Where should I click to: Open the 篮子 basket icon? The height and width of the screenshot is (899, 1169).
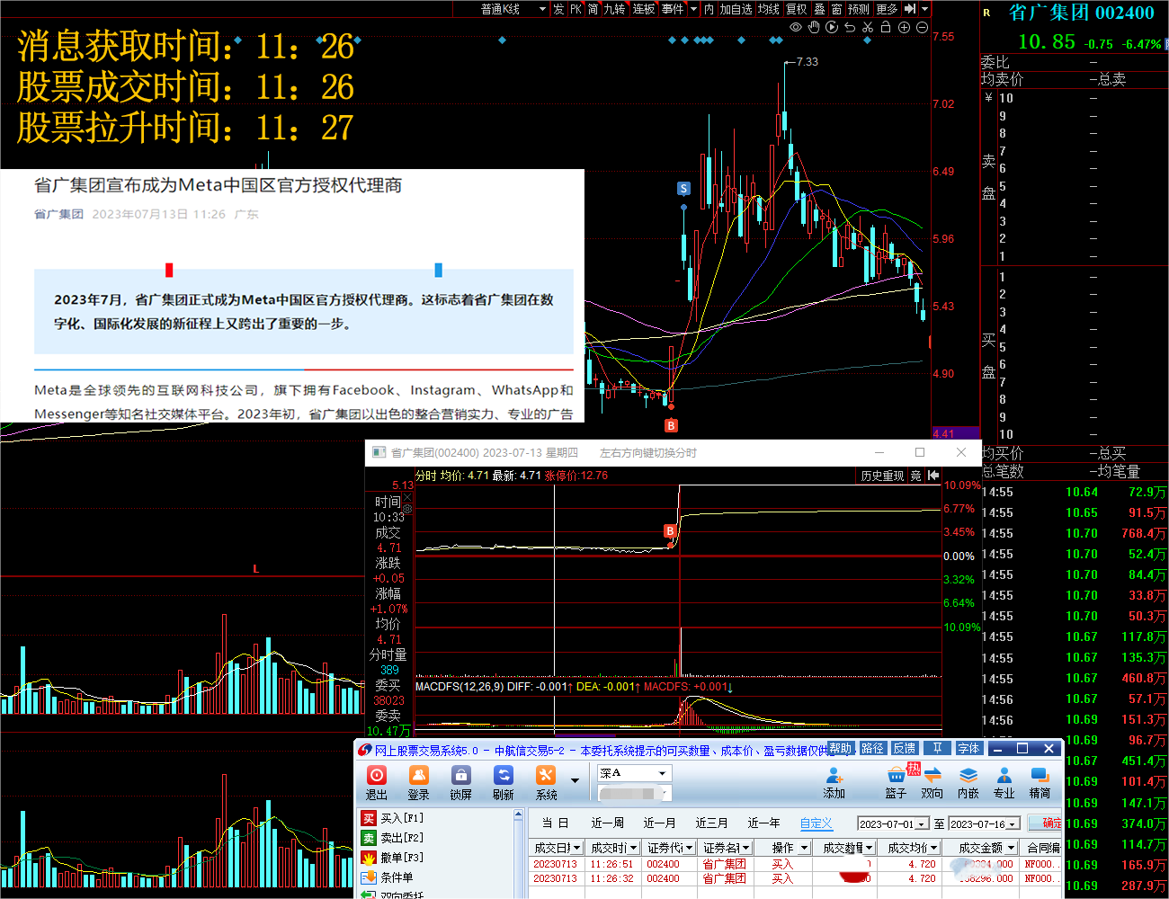point(897,783)
